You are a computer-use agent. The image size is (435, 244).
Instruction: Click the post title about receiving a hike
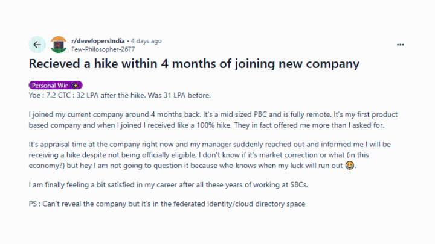click(194, 63)
